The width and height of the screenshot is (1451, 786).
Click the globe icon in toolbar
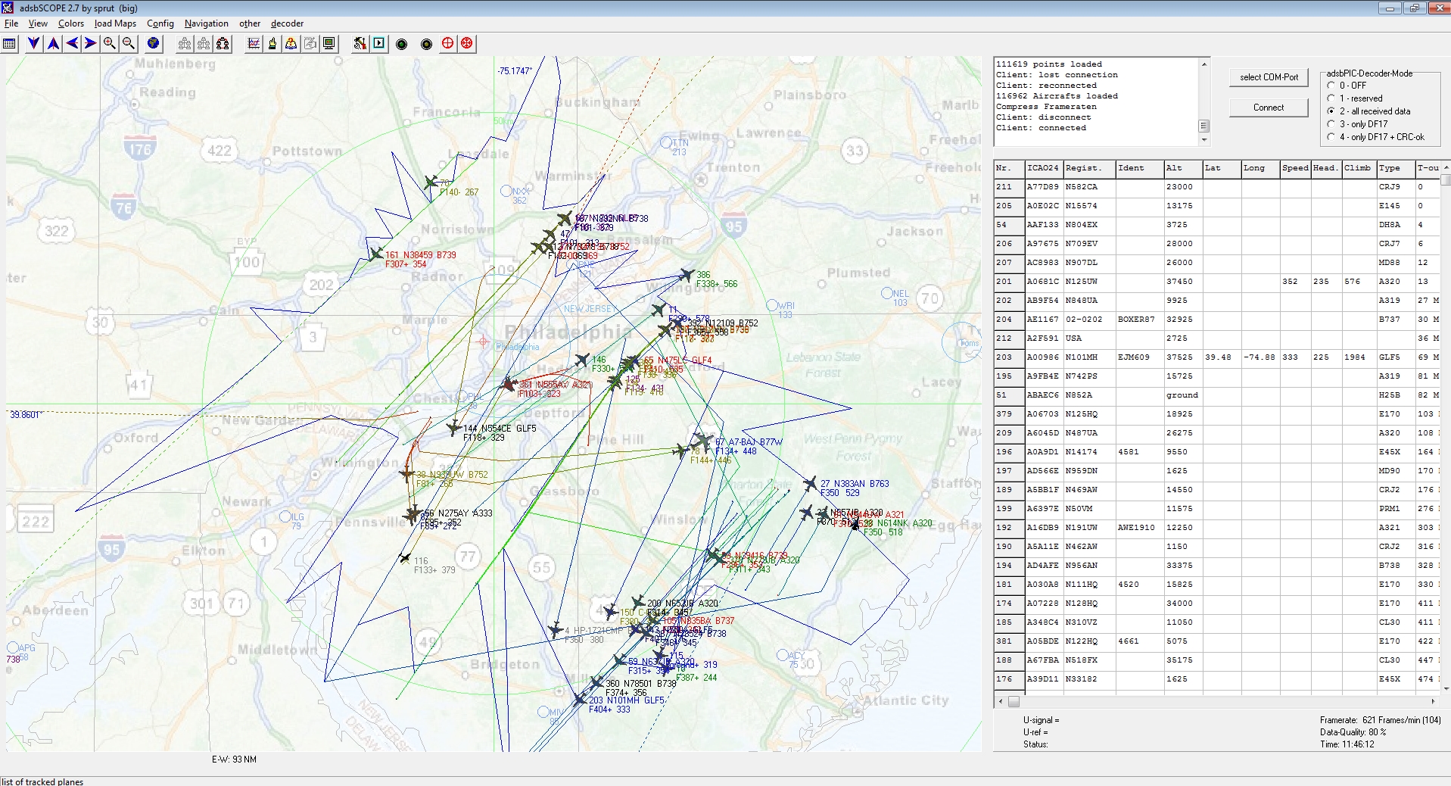[x=153, y=44]
